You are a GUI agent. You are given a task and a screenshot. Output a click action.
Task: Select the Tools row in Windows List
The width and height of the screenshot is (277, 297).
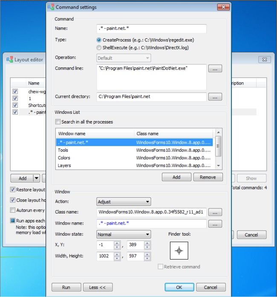click(x=134, y=150)
